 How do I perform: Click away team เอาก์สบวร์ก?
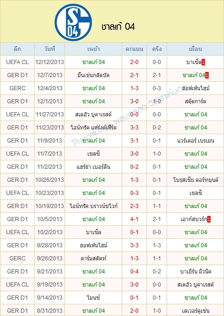pyautogui.click(x=194, y=219)
